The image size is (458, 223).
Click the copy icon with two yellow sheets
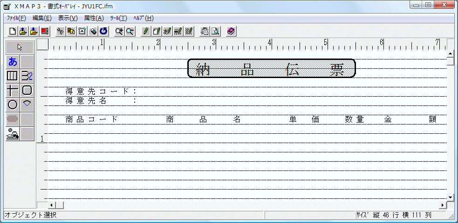[71, 31]
